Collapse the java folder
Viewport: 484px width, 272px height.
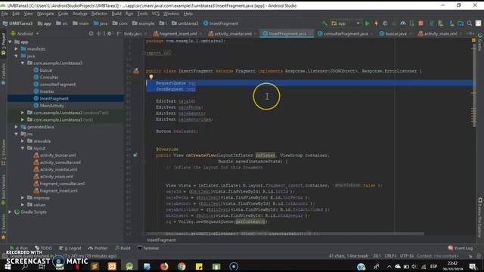click(x=16, y=56)
